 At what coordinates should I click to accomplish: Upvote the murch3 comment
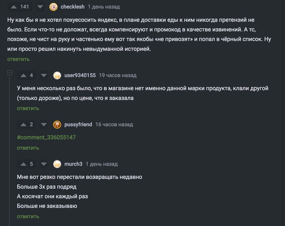(x=23, y=164)
